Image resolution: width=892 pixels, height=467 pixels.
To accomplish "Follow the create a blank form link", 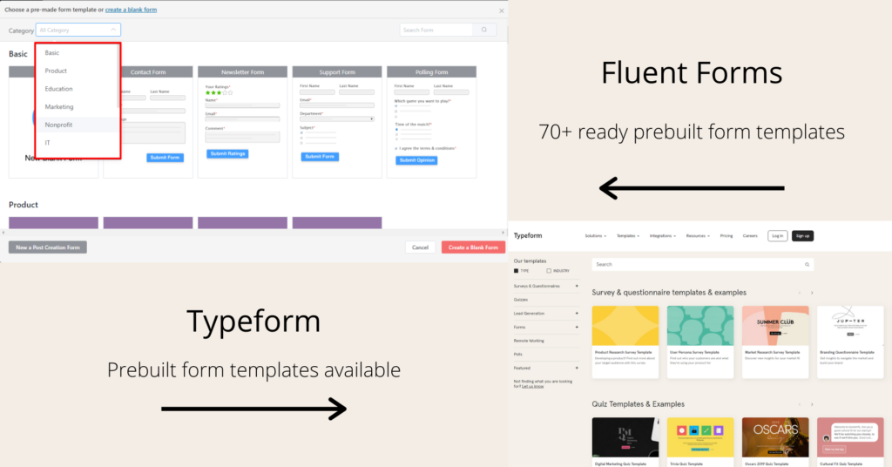I will point(131,10).
